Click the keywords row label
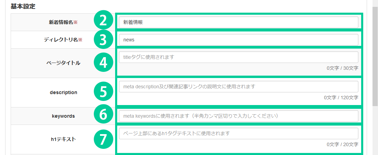Image resolution: width=378 pixels, height=155 pixels. pyautogui.click(x=63, y=116)
